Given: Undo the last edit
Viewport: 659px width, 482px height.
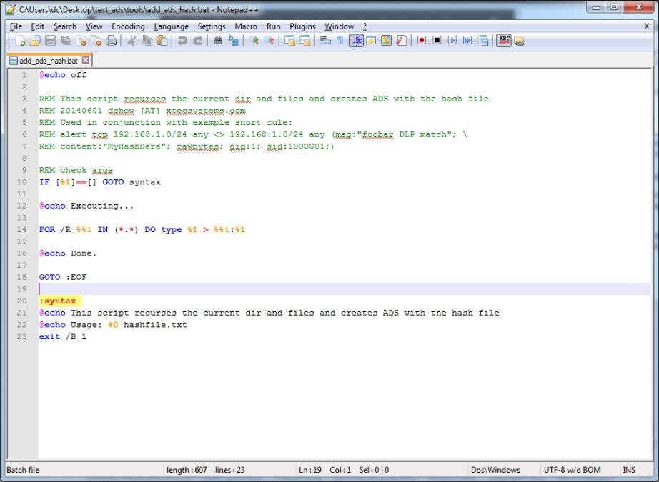Looking at the screenshot, I should 182,41.
